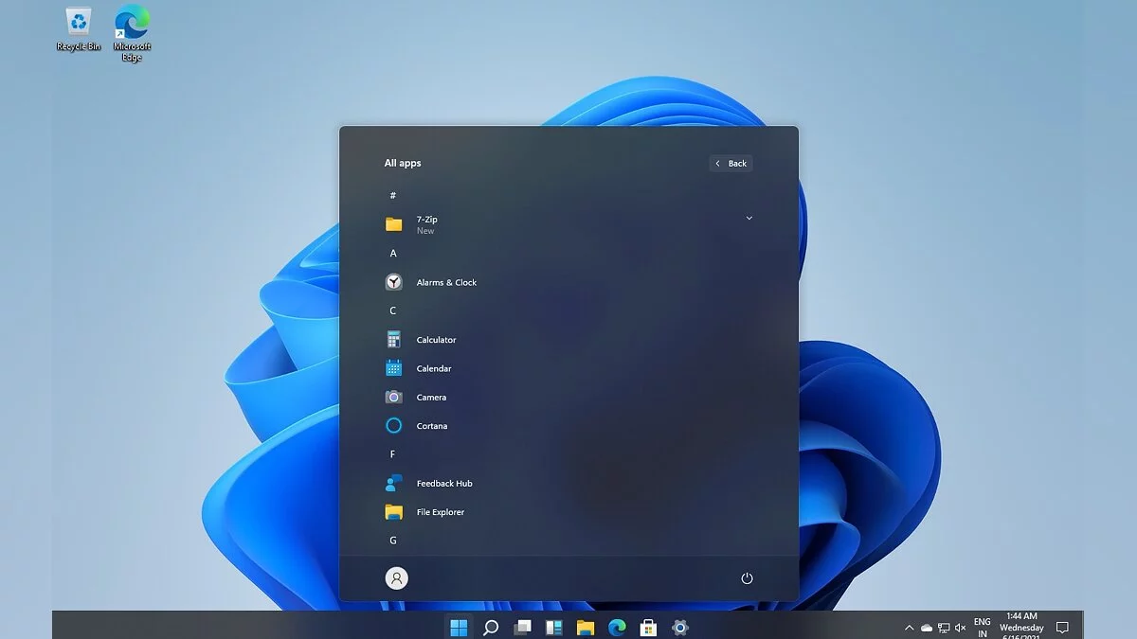Open Alarms & Clock app
Viewport: 1137px width, 639px height.
(x=445, y=282)
